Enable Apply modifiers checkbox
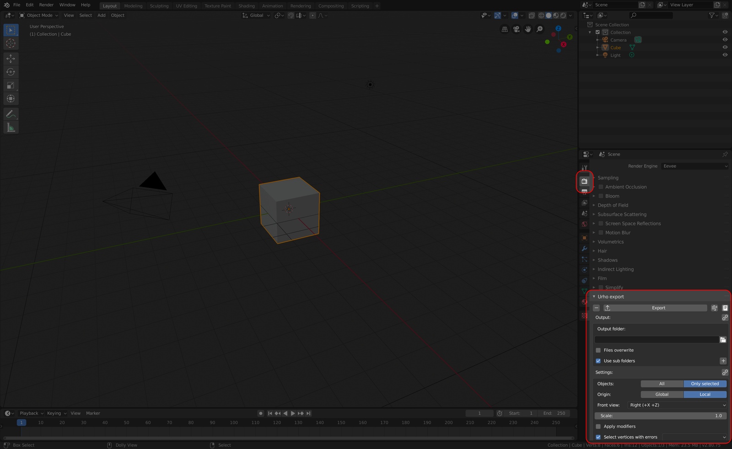The height and width of the screenshot is (449, 732). (598, 427)
